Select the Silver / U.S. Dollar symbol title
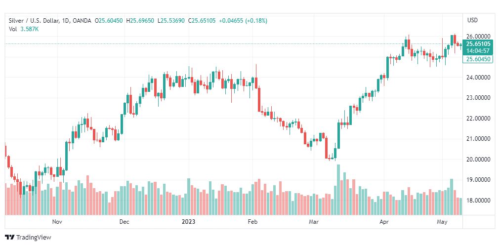This screenshot has height=246, width=500. click(34, 21)
